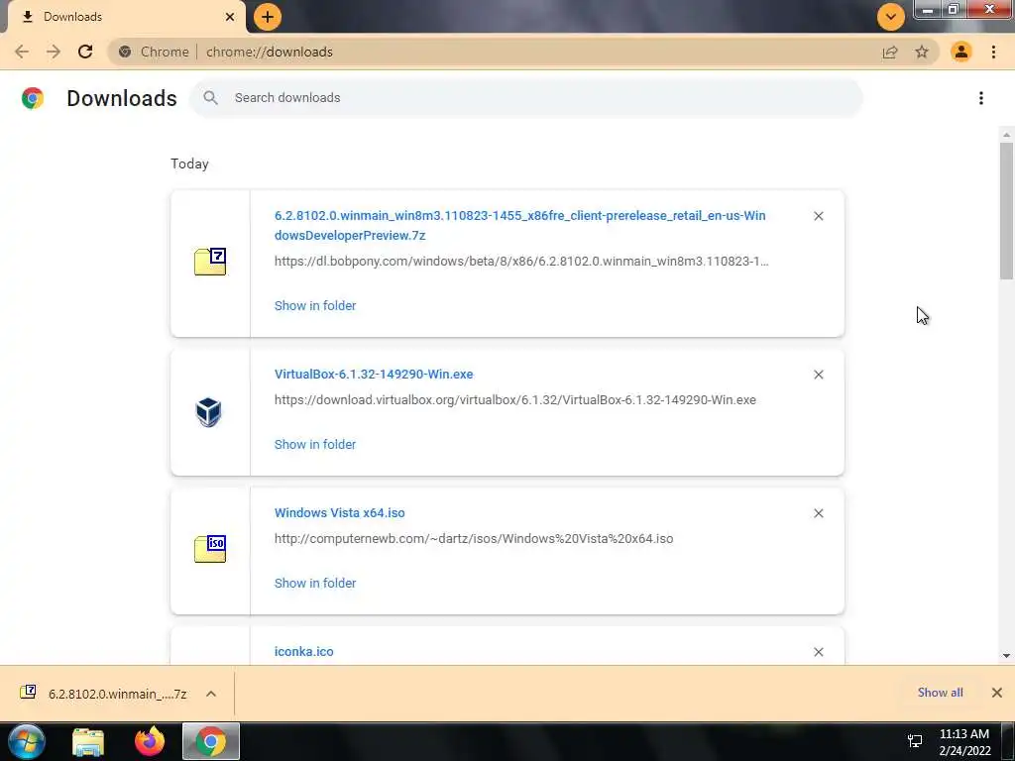This screenshot has height=761, width=1015.
Task: Click the page scrollbar up arrow
Action: click(x=1006, y=135)
